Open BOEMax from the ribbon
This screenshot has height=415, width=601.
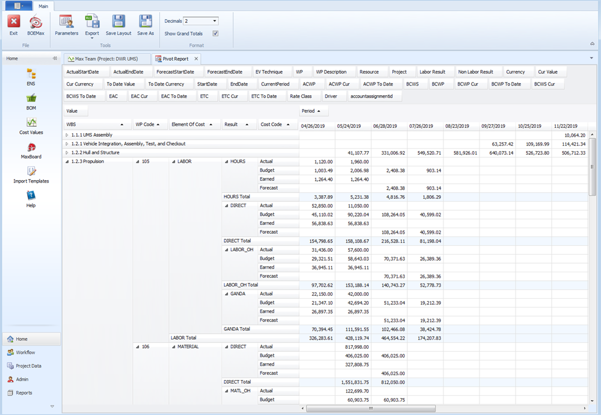tap(35, 22)
